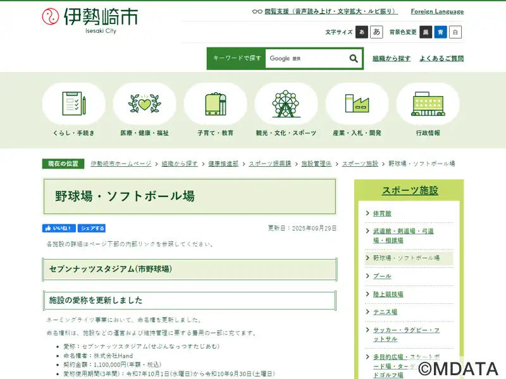Go to 施設管理係 breadcrumb

click(x=317, y=164)
